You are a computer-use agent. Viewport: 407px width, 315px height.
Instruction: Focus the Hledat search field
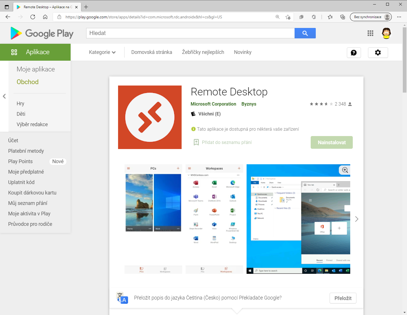[x=190, y=33]
